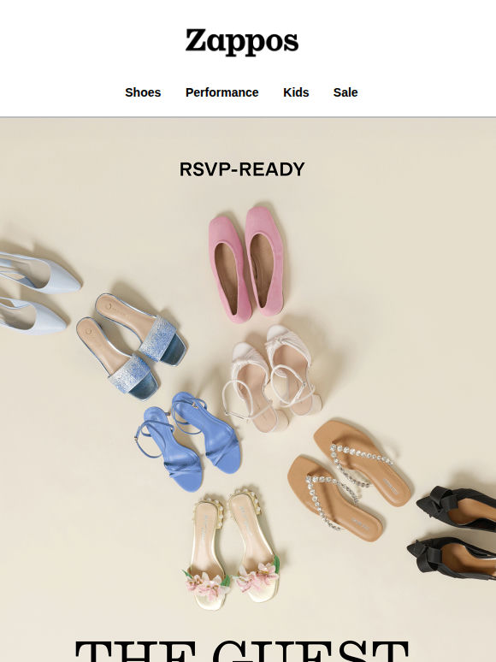Select the blue glitter slide sandals
This screenshot has height=662, width=496.
coord(132,346)
